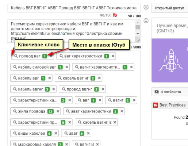Click TubeBuddy logo under title counter

[x=115, y=15]
